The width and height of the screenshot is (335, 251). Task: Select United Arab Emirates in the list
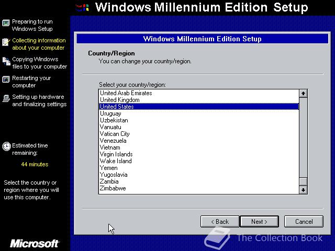(199, 93)
